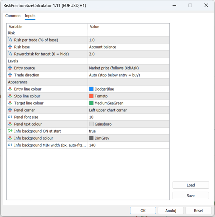Click the colour icon beside Target line colour
Screen dimensions: 215x217
point(10,103)
